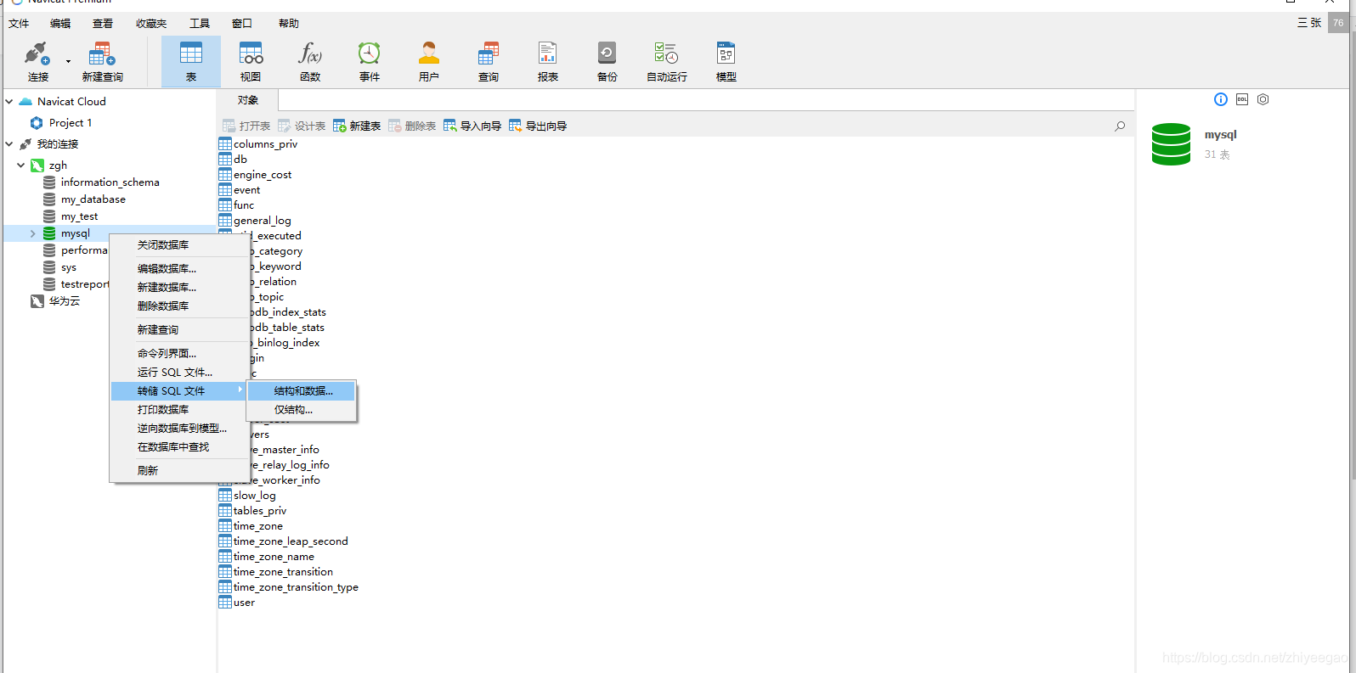This screenshot has height=673, width=1356.
Task: Select 转储 SQL 文件 submenu entry
Action: click(x=179, y=390)
